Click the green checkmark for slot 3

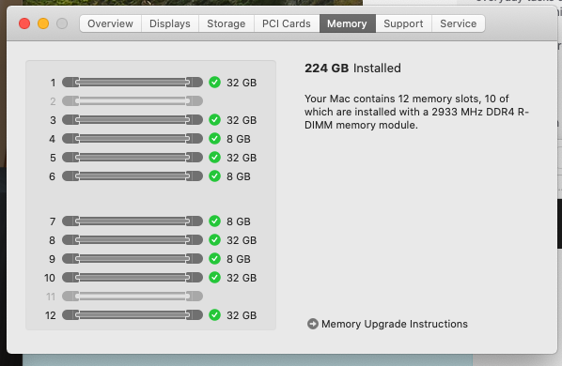click(x=214, y=120)
